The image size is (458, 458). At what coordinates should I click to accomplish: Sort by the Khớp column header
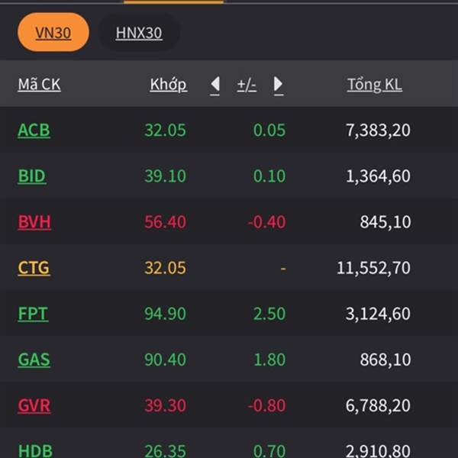pos(168,85)
